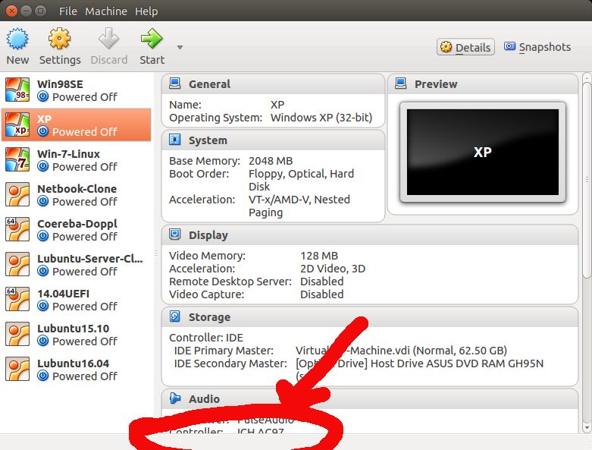
Task: Open System settings via its header link
Action: [x=208, y=140]
